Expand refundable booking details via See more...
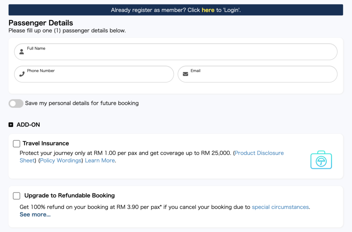This screenshot has height=232, width=352. (x=35, y=215)
